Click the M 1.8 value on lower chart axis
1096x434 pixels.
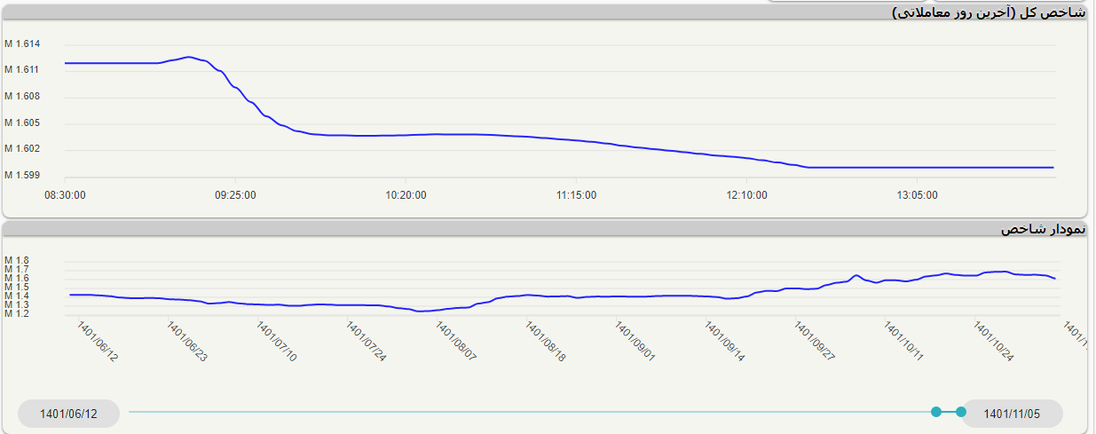tap(17, 260)
